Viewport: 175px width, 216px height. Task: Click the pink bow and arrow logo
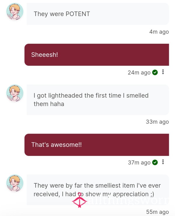coord(80,200)
